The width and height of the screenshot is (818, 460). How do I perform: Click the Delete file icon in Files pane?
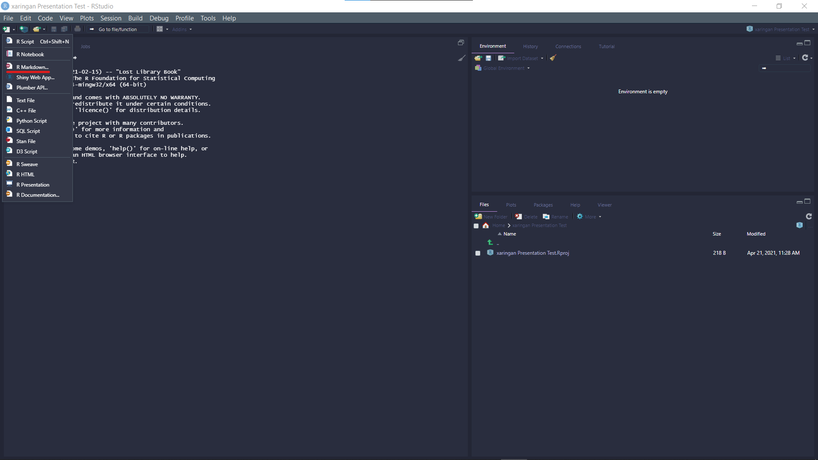(518, 216)
